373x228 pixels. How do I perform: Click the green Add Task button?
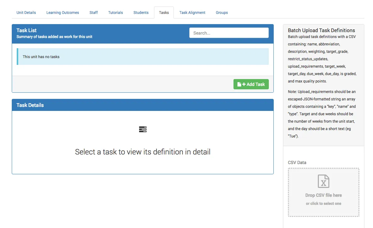pyautogui.click(x=251, y=84)
